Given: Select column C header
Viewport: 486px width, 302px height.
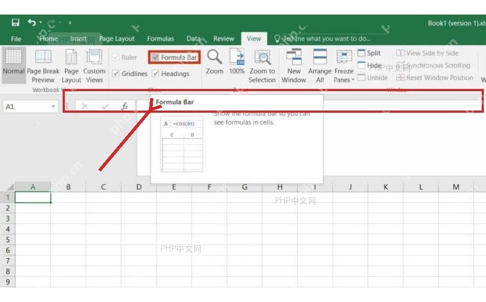Looking at the screenshot, I should tap(104, 187).
